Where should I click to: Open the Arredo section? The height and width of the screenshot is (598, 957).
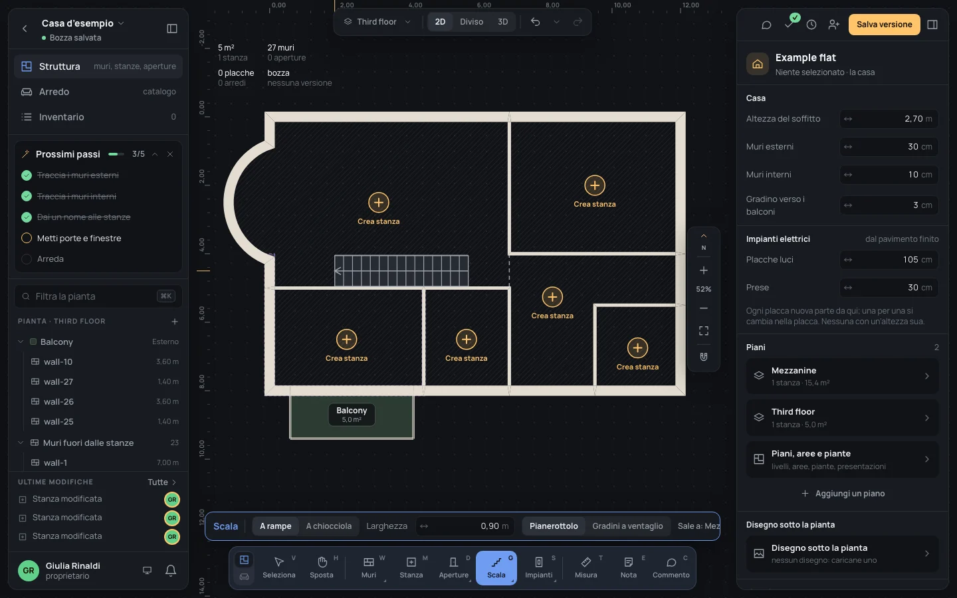coord(98,92)
